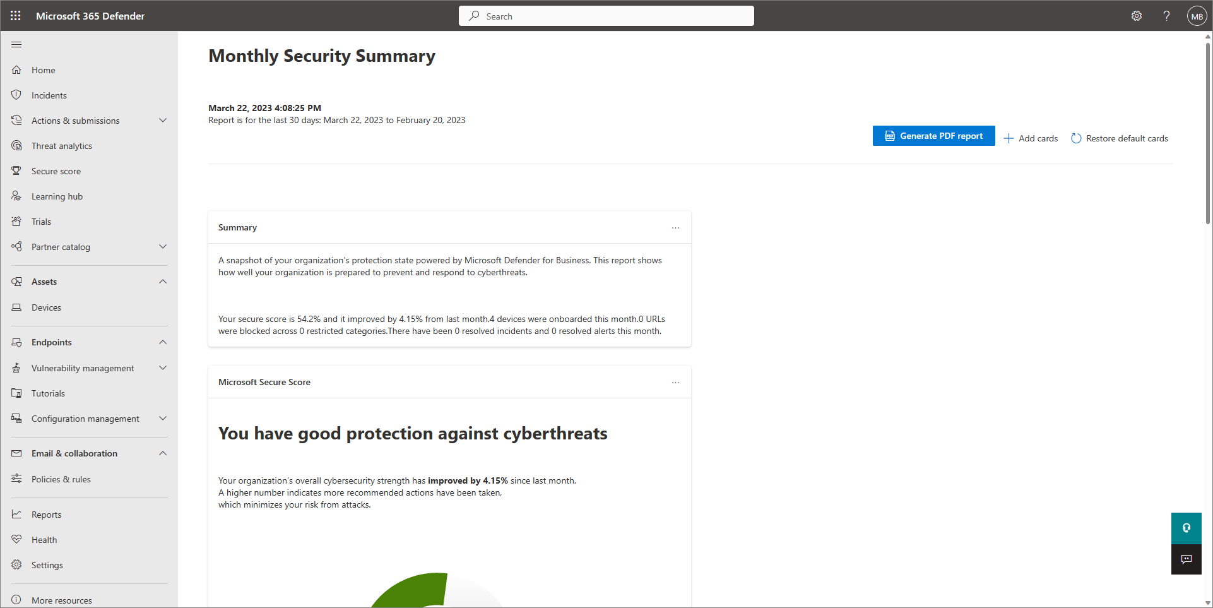Click the help question mark icon
Screen dimensions: 1213x608
tap(1167, 16)
